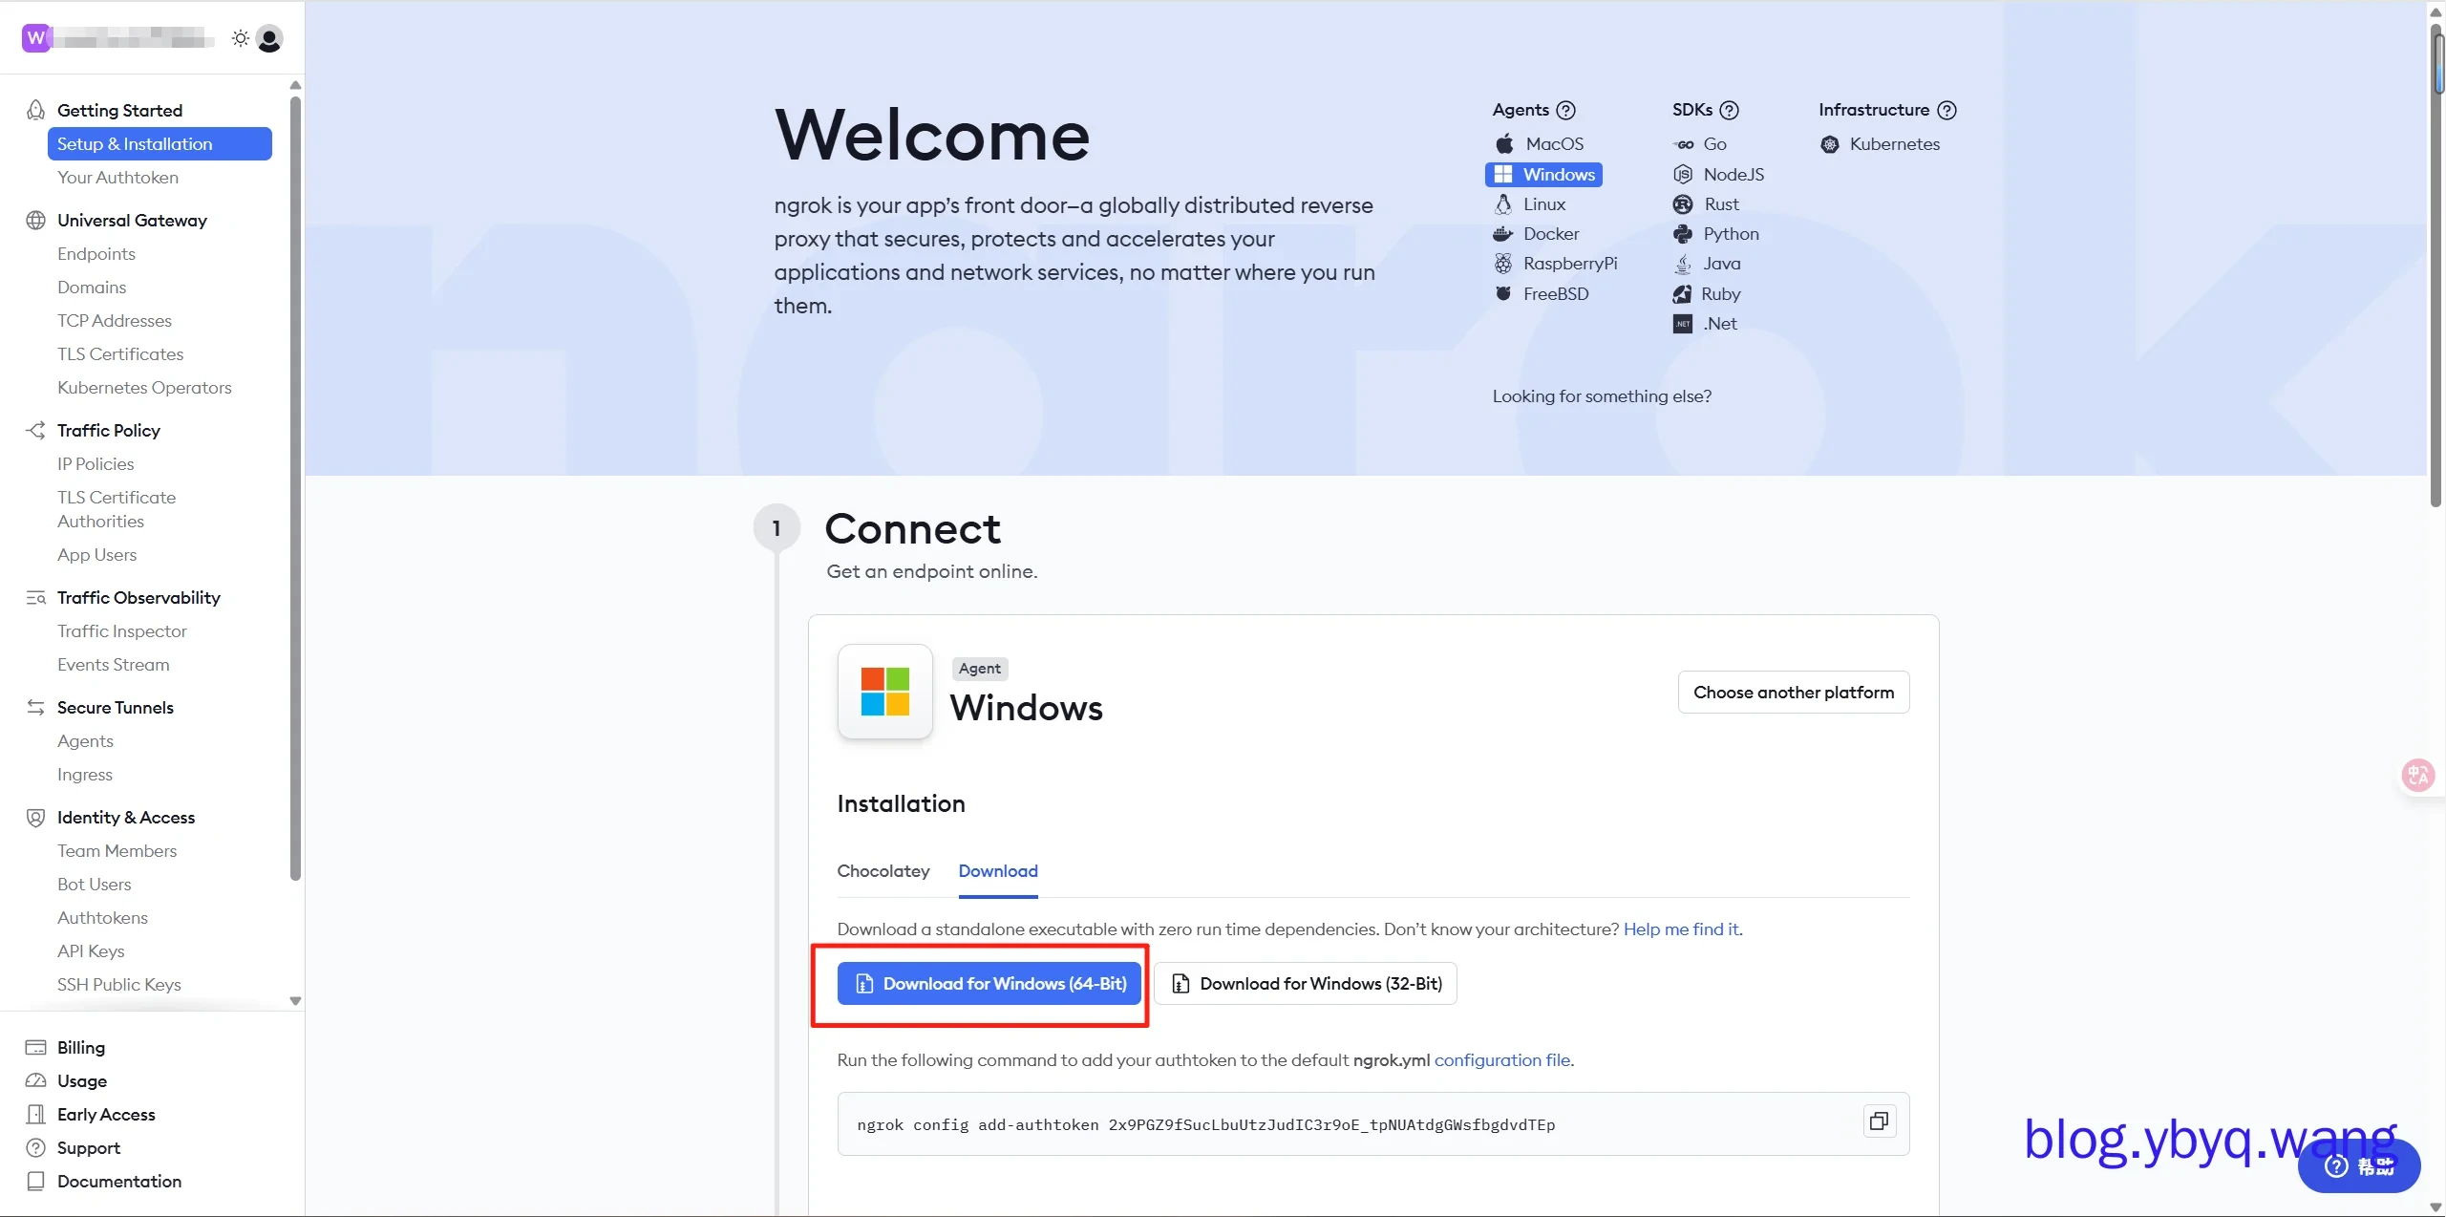Download for Windows (32-Bit)

tap(1305, 983)
